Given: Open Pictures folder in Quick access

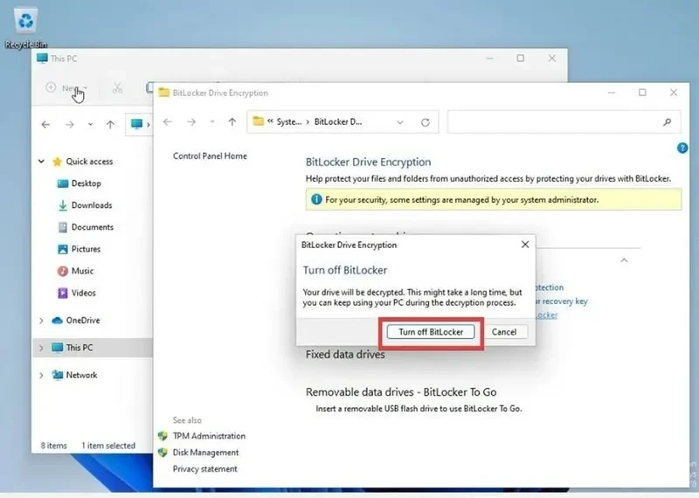Looking at the screenshot, I should 86,249.
